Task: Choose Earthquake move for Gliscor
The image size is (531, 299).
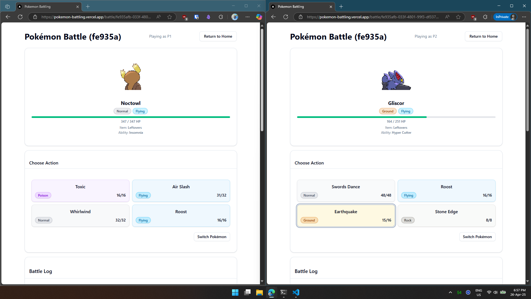Action: tap(346, 216)
